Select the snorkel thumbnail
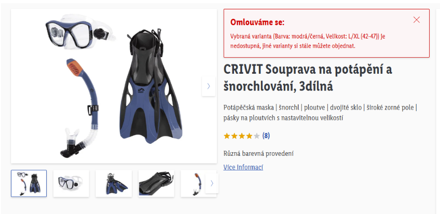The image size is (440, 214). point(194,183)
